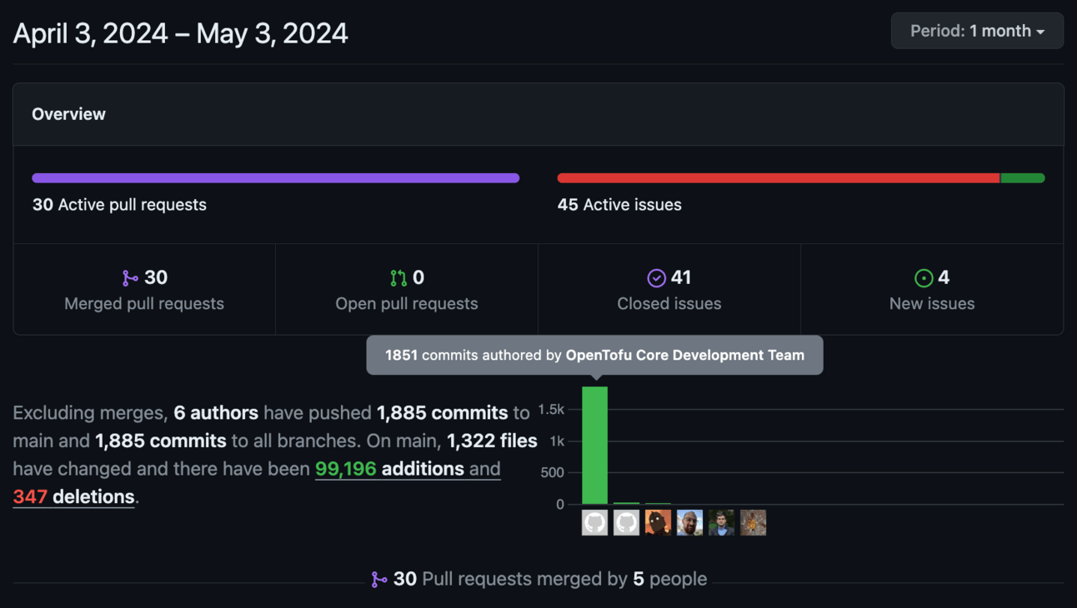The height and width of the screenshot is (608, 1077).
Task: Click the merge icon beside 30 Pull requests merged
Action: (379, 579)
